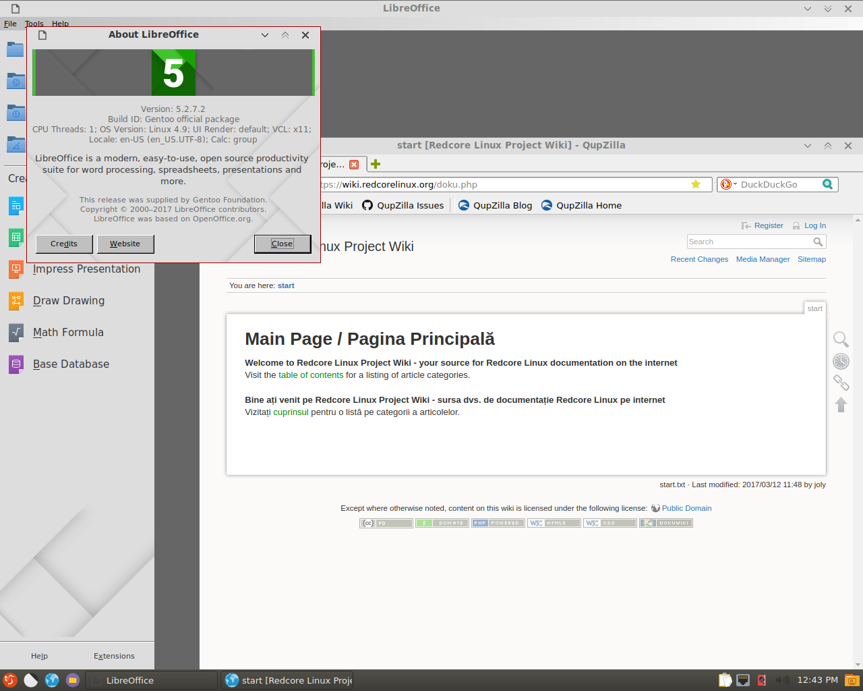Open the QupZilla Blog bookmark
863x691 pixels.
495,205
